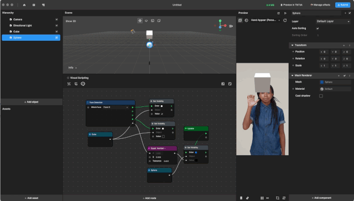The width and height of the screenshot is (354, 201).
Task: Click the plus icon in Transform header
Action: [x=344, y=45]
